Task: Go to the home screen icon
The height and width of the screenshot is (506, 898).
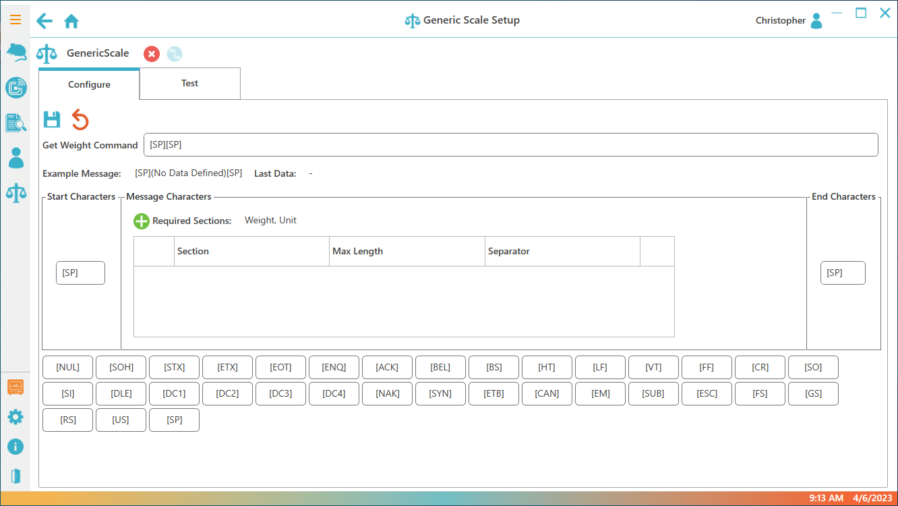Action: point(71,21)
